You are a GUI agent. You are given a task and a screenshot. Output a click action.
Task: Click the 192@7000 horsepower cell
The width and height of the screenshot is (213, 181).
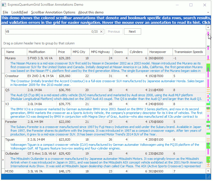[x=160, y=76]
